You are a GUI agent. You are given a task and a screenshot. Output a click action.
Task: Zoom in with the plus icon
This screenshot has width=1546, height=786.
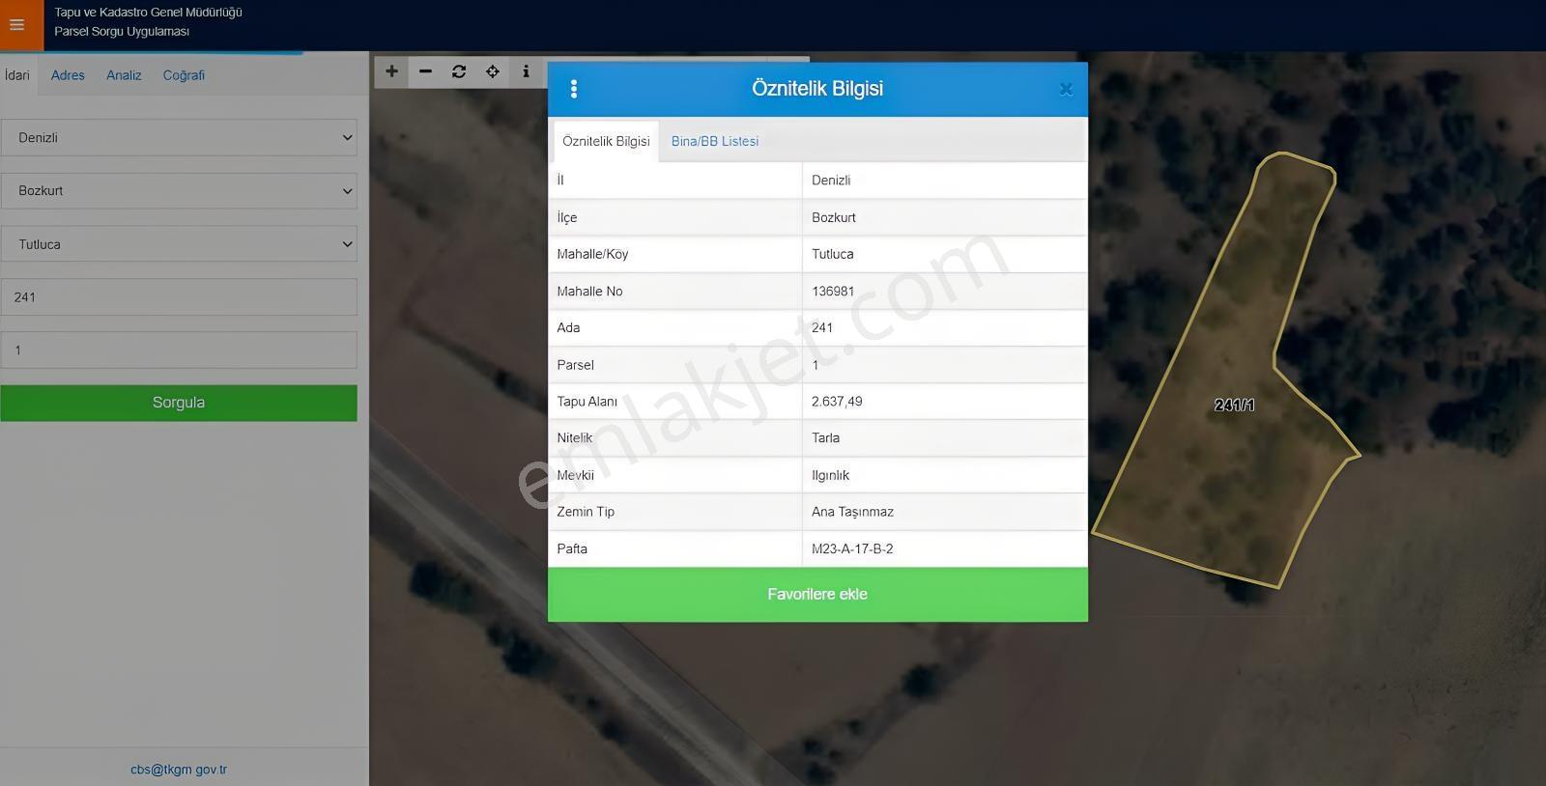coord(391,71)
